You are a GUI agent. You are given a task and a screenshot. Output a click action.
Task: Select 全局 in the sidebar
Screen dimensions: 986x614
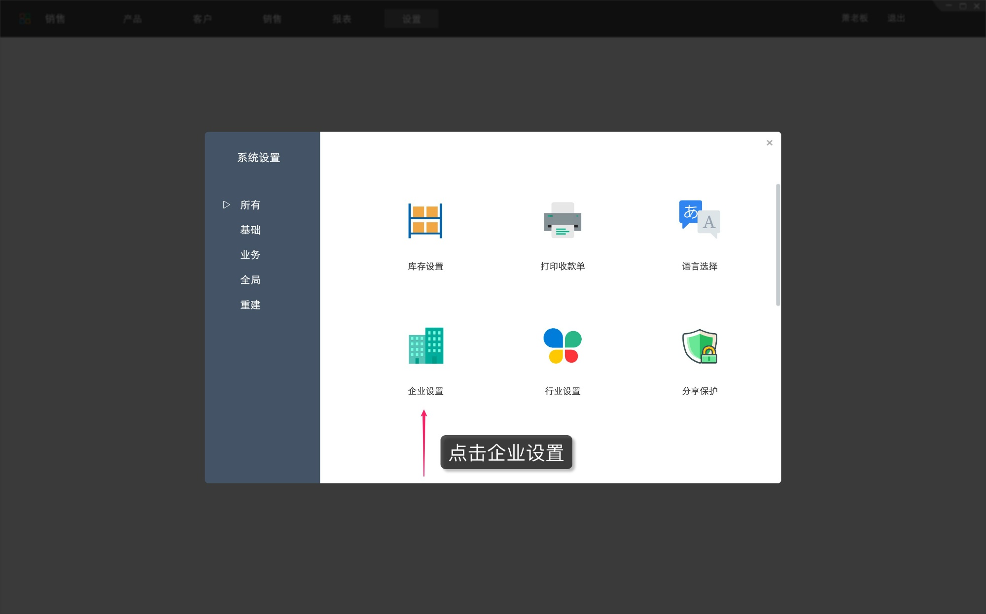(x=250, y=279)
